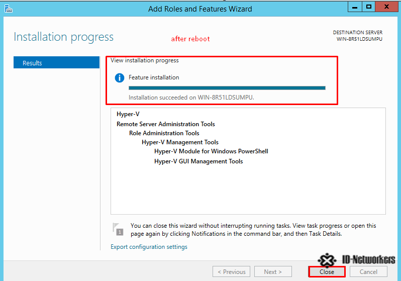Close the window with the title bar X
401x281 pixels.
(386, 7)
